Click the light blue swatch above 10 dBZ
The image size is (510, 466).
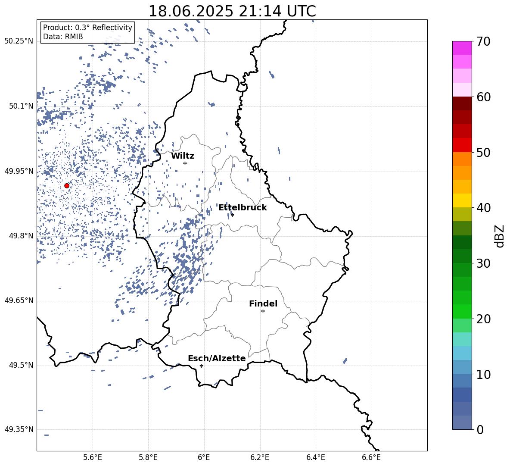[462, 353]
